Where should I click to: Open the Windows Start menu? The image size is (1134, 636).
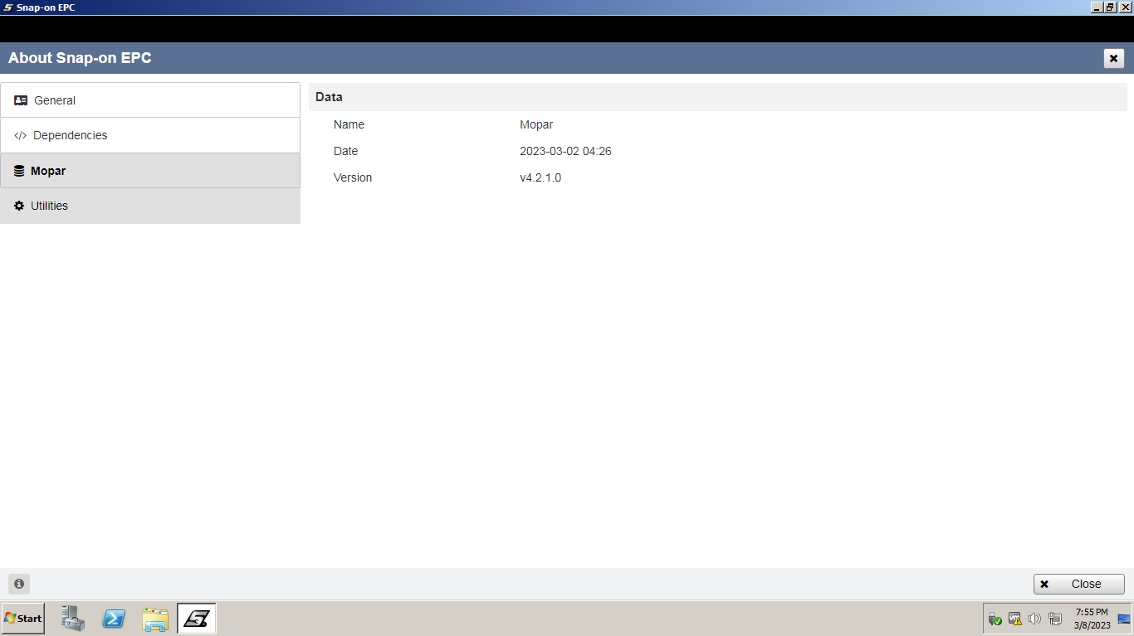pos(23,619)
